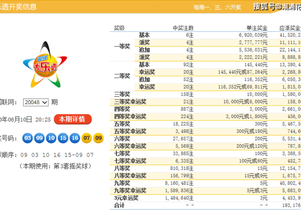The image size is (301, 210).
Task: Click the 九等奖幸运奖 row label
Action: coord(130,191)
